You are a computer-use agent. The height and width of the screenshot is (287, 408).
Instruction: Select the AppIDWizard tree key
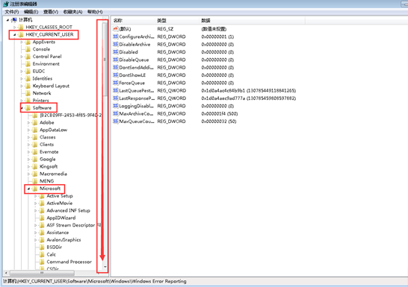pyautogui.click(x=61, y=218)
